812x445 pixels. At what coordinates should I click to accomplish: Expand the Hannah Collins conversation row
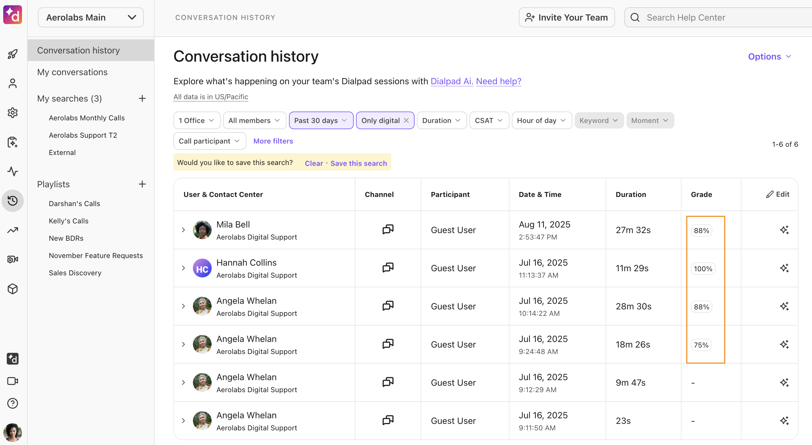(183, 268)
